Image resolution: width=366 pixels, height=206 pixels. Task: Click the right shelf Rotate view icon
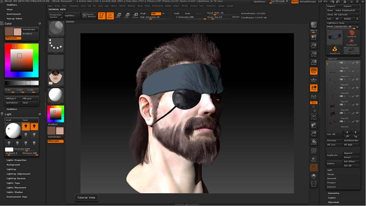coord(314,142)
